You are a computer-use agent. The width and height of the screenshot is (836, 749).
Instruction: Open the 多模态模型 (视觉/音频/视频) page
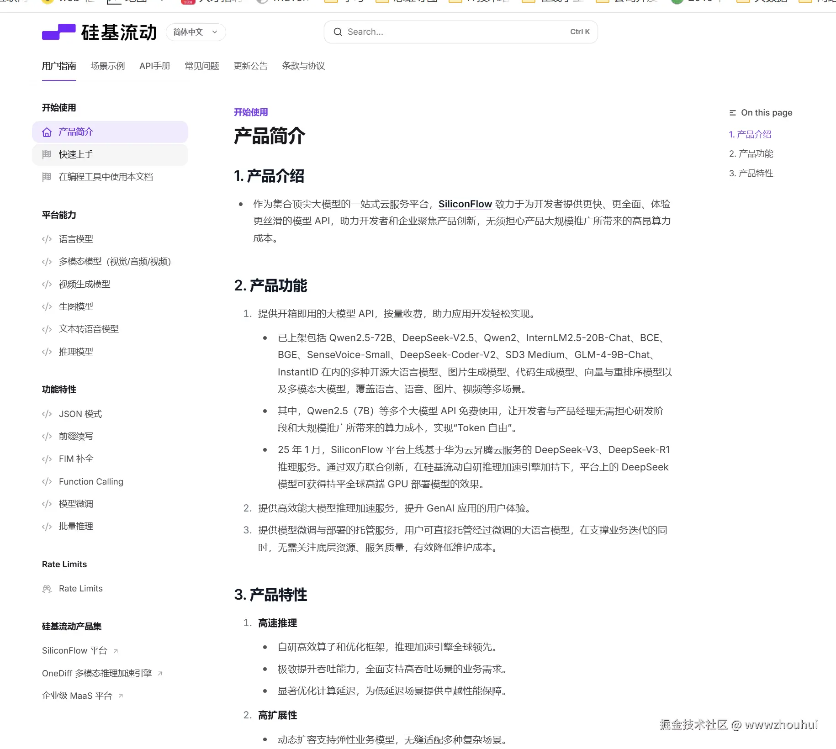point(110,262)
